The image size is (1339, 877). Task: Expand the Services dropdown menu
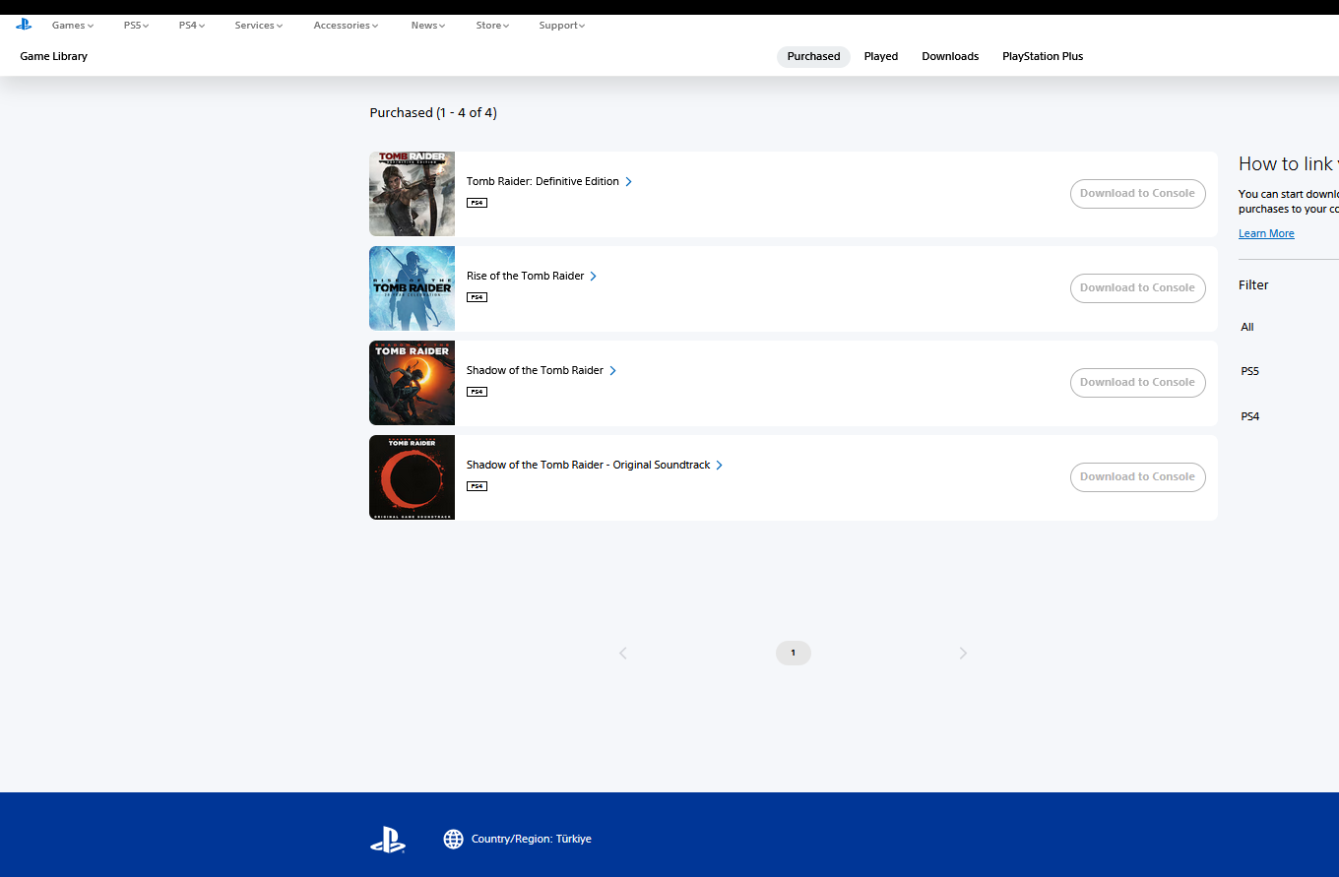[258, 26]
